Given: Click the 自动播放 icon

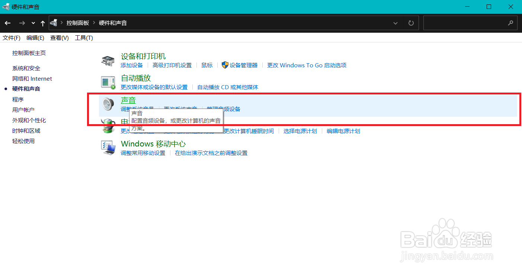Looking at the screenshot, I should (108, 82).
